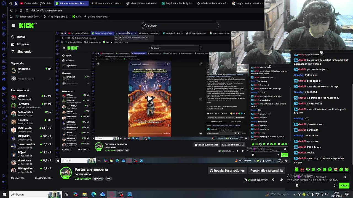This screenshot has width=353, height=198.
Task: Open the emoji picker in chat input
Action: coord(345,177)
